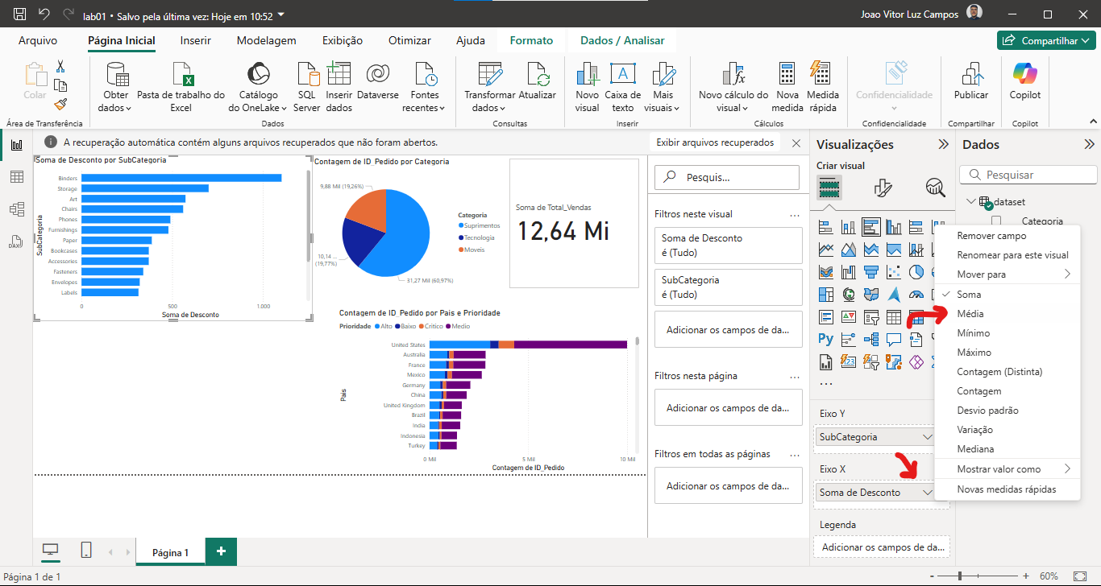Image resolution: width=1101 pixels, height=586 pixels.
Task: Collapse the Visualizações pane with its chevrons
Action: (x=943, y=145)
